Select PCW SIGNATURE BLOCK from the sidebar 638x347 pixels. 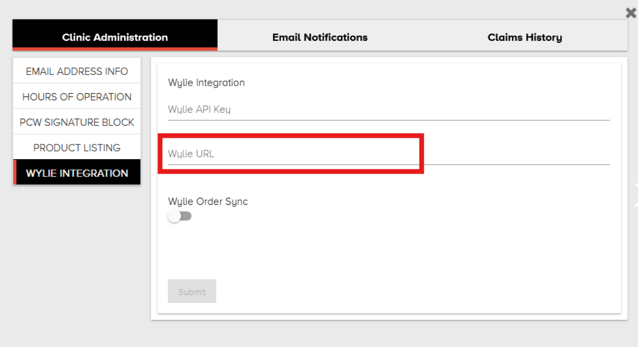tap(77, 123)
